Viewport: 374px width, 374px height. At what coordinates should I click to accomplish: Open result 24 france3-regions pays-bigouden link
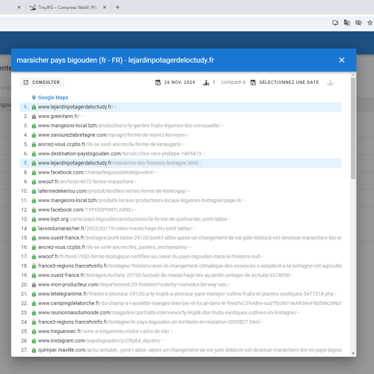pyautogui.click(x=149, y=322)
